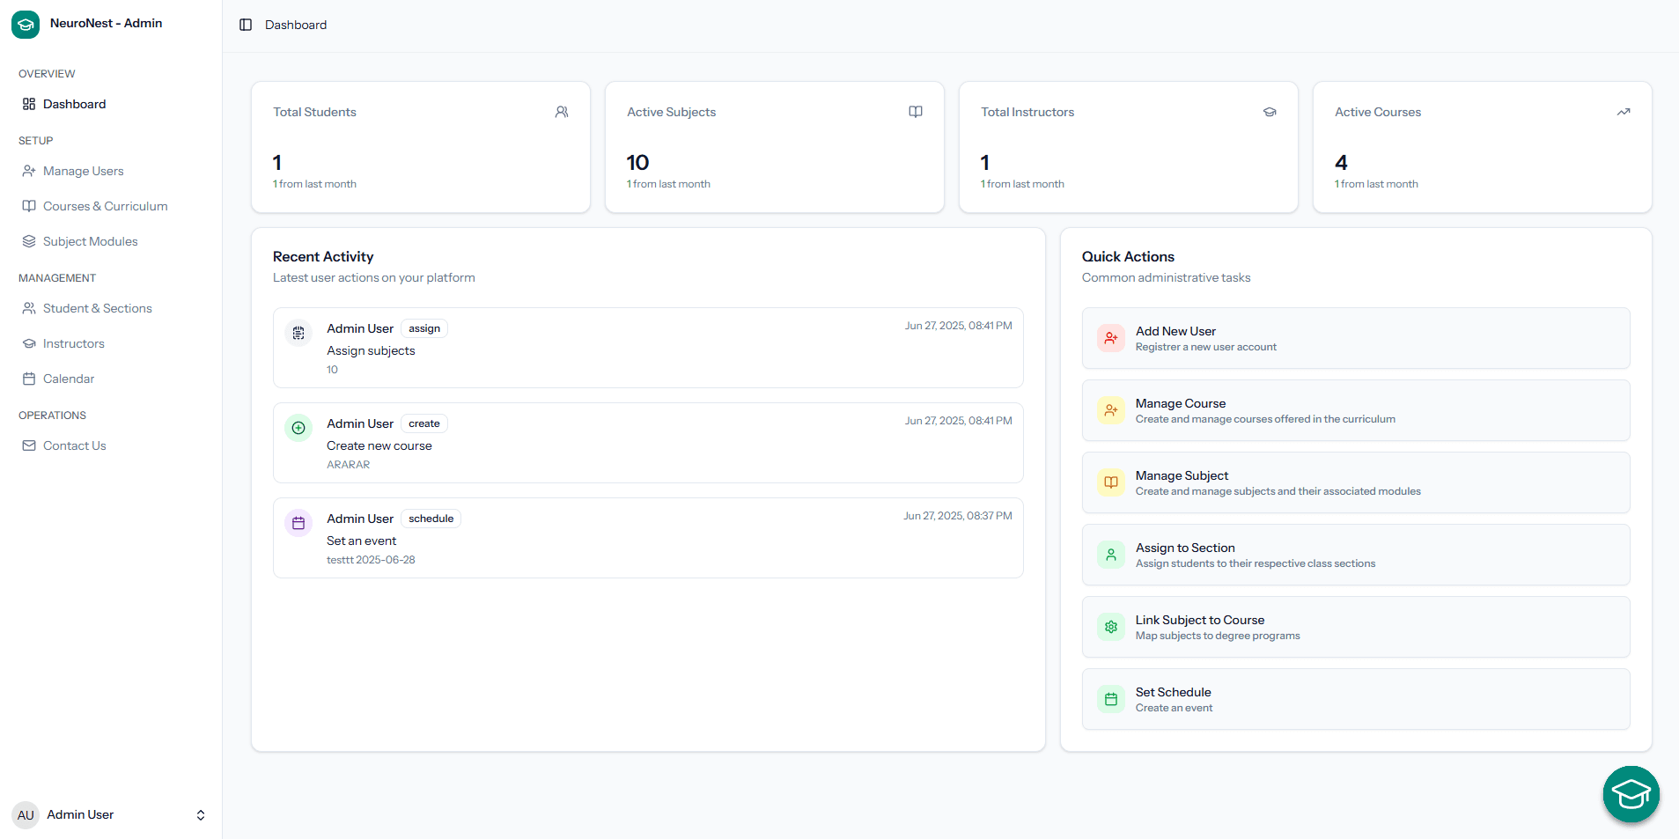
Task: Click the Manage Subject book icon
Action: [x=1110, y=482]
